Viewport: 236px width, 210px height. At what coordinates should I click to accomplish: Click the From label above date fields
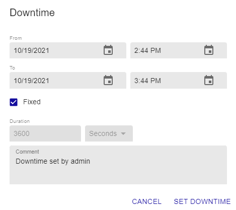[16, 38]
